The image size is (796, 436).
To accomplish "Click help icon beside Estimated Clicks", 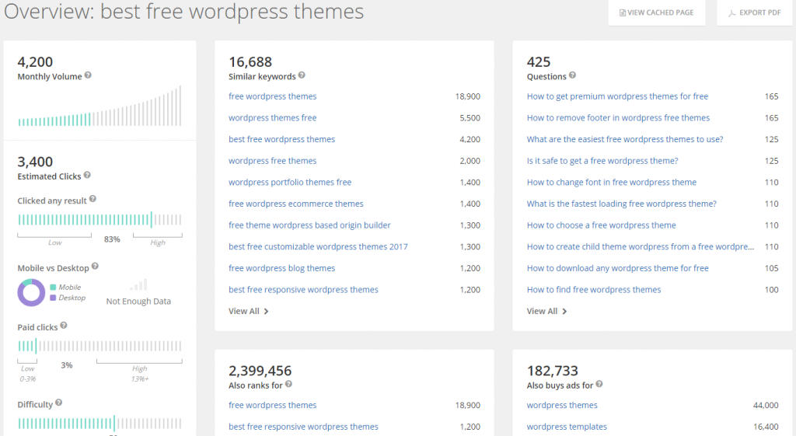I will 87,176.
